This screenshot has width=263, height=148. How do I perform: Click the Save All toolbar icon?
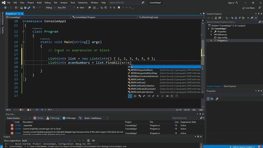29,8
